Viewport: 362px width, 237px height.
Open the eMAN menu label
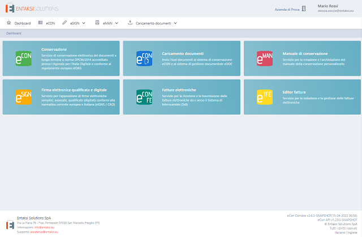click(107, 23)
